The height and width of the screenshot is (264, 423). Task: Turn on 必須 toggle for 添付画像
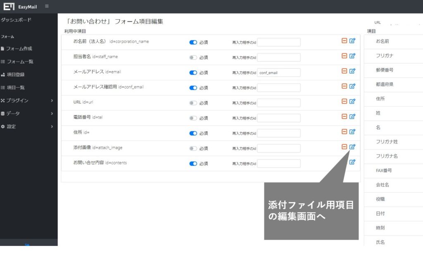[x=193, y=148]
